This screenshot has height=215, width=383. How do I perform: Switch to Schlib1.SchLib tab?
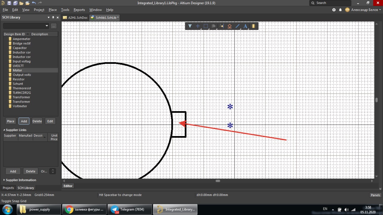tap(105, 18)
